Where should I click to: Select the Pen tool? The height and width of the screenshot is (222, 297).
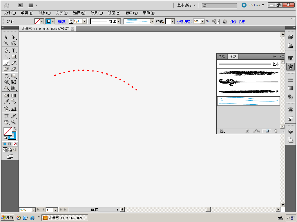(6, 50)
